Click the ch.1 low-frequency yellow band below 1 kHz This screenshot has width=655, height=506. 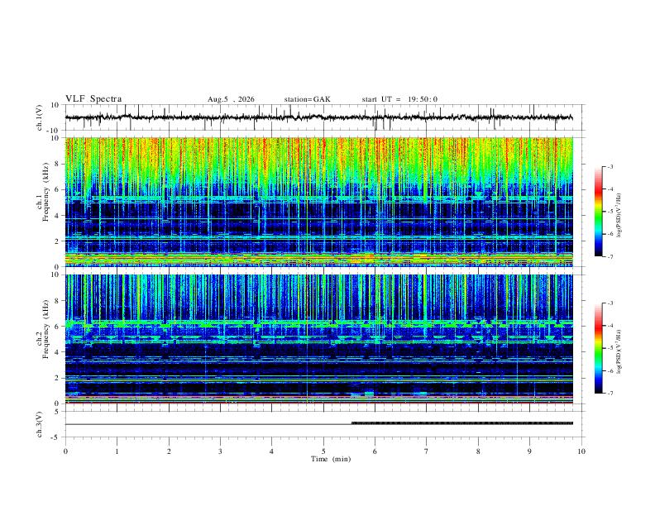pyautogui.click(x=318, y=259)
